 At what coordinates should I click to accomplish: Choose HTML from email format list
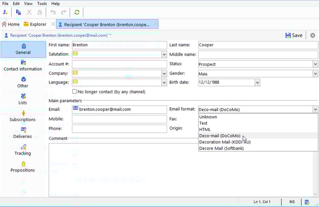point(205,129)
